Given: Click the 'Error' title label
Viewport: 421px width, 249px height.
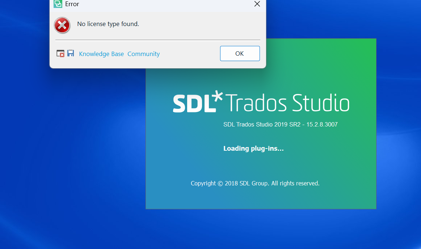Looking at the screenshot, I should (x=71, y=4).
